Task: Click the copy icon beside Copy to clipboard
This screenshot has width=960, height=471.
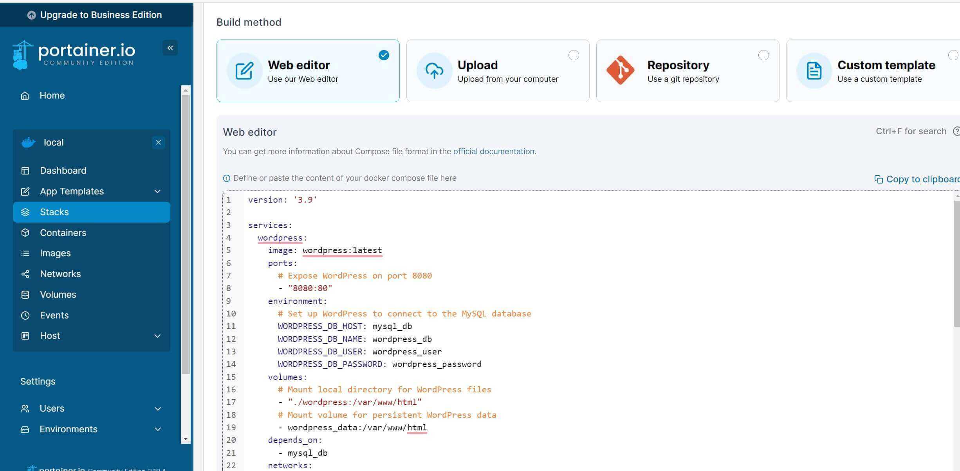Action: pos(879,179)
